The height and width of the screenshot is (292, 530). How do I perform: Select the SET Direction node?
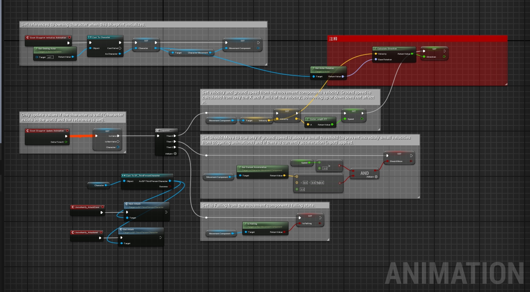[434, 54]
